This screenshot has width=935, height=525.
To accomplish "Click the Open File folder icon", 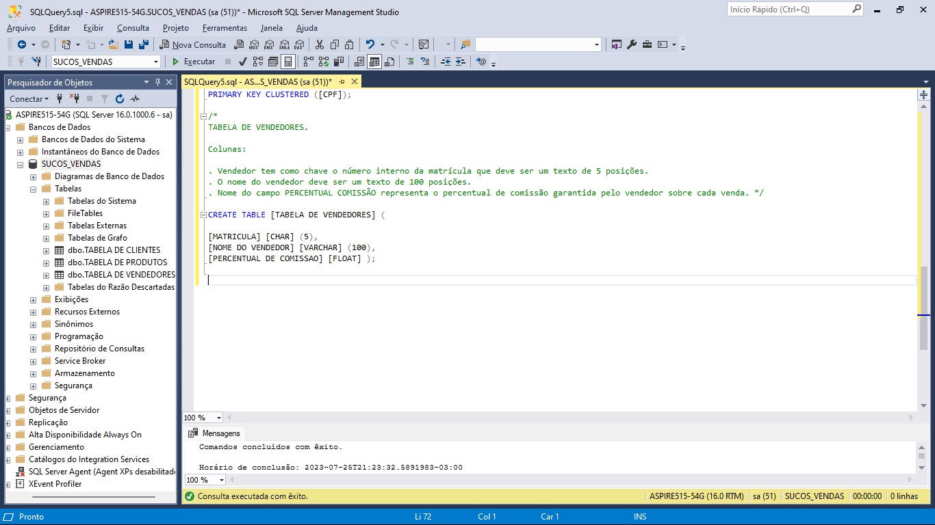I will [113, 44].
